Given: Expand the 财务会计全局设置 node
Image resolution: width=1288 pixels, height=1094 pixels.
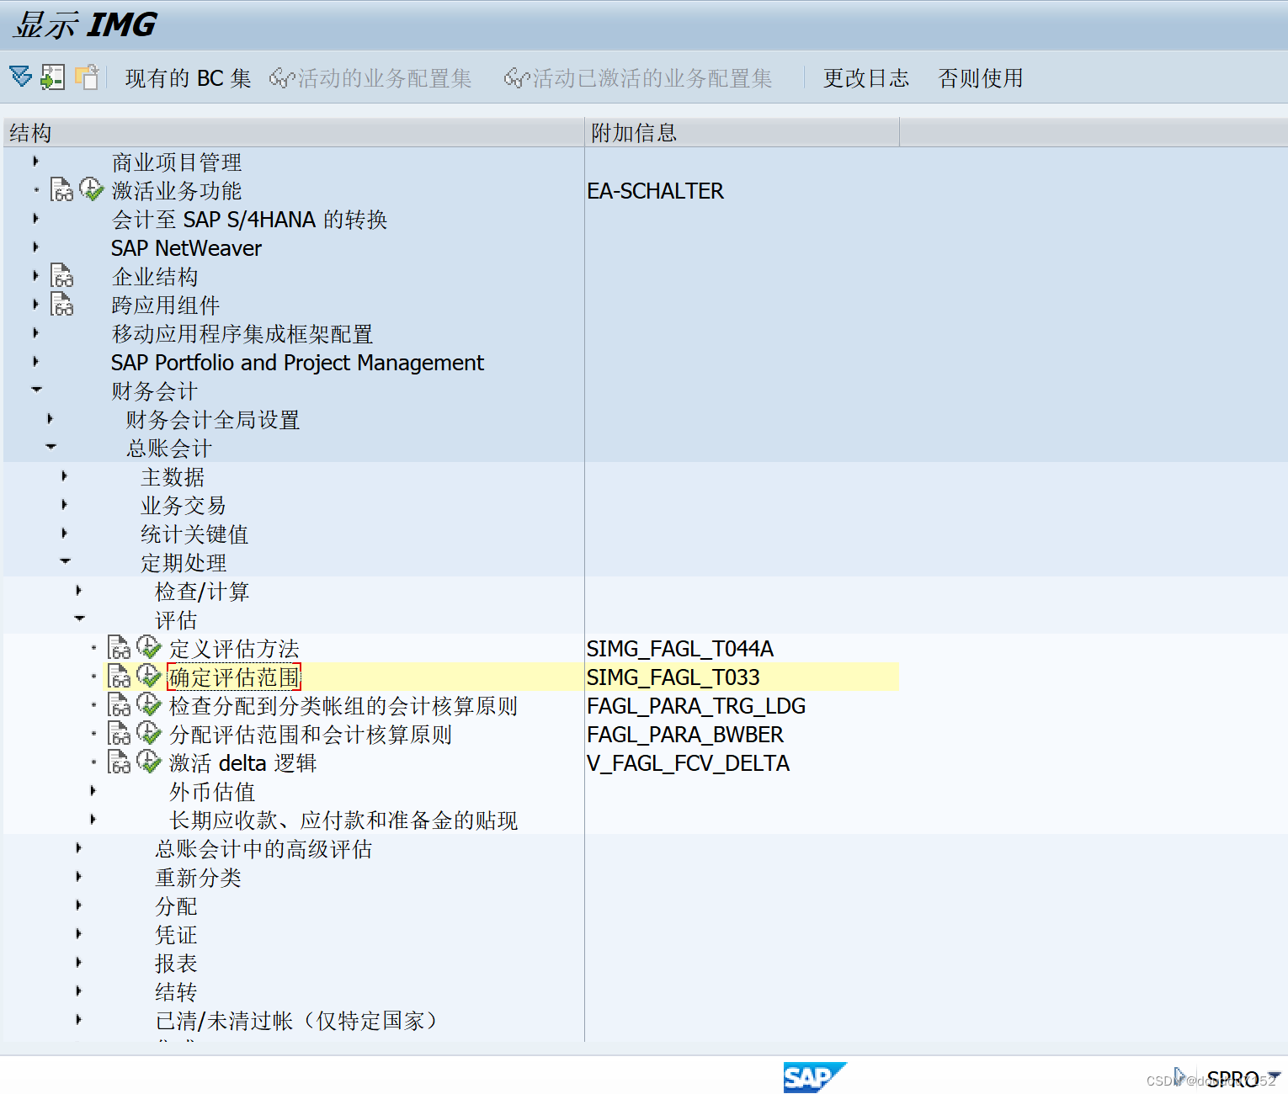Looking at the screenshot, I should click(x=50, y=418).
